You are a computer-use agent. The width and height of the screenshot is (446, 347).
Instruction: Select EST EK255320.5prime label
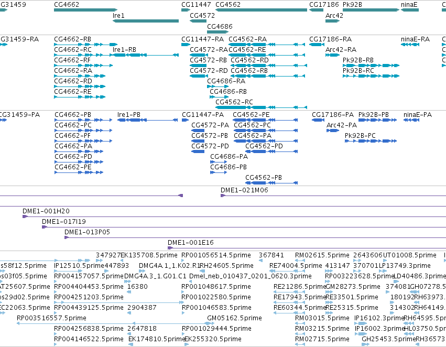point(213,339)
